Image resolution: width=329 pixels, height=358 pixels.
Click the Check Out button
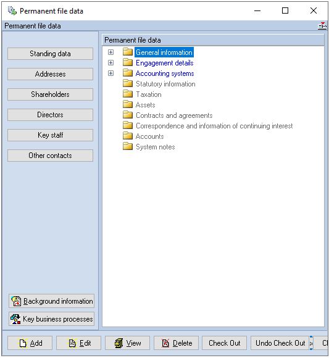click(225, 343)
